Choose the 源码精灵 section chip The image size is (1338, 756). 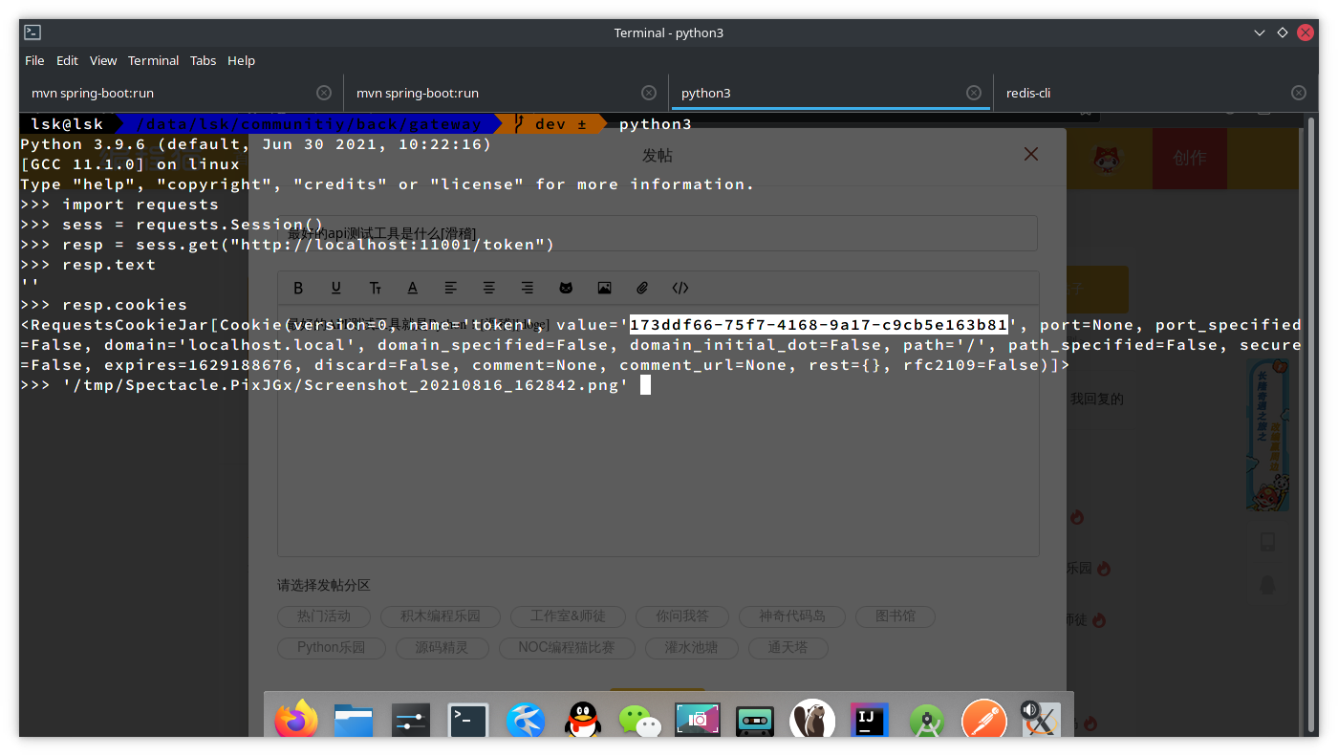pyautogui.click(x=442, y=648)
